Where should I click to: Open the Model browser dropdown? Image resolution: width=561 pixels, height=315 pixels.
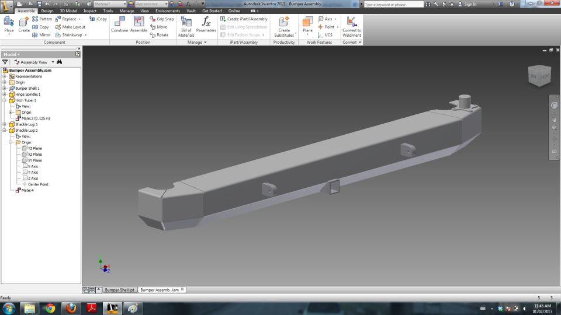[x=12, y=54]
